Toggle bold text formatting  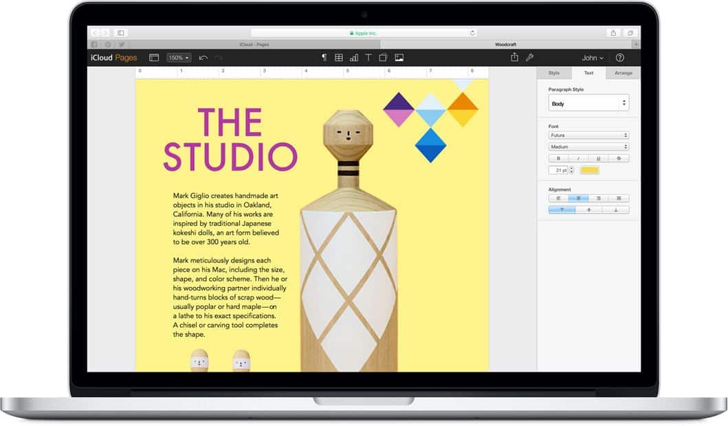click(558, 158)
